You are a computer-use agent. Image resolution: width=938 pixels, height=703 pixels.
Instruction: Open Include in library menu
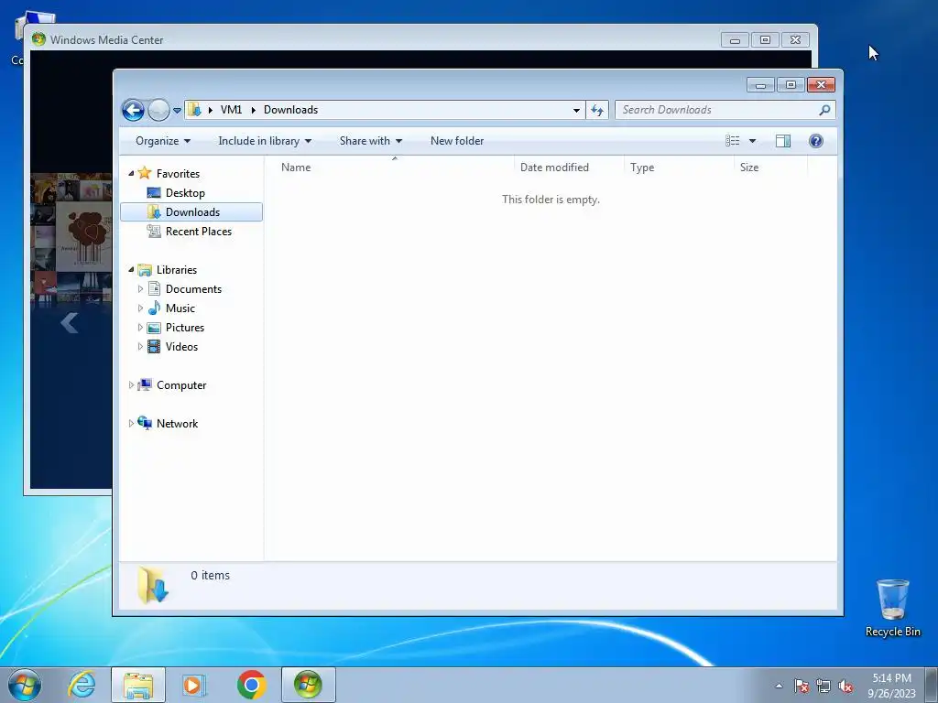265,141
